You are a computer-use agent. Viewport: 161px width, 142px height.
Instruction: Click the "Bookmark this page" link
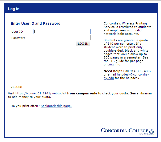(x=56, y=106)
